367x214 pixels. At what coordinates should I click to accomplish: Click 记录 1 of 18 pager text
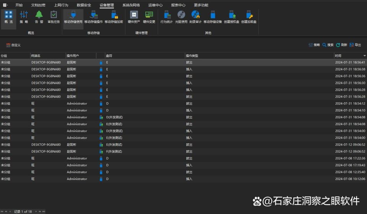coord(23,211)
